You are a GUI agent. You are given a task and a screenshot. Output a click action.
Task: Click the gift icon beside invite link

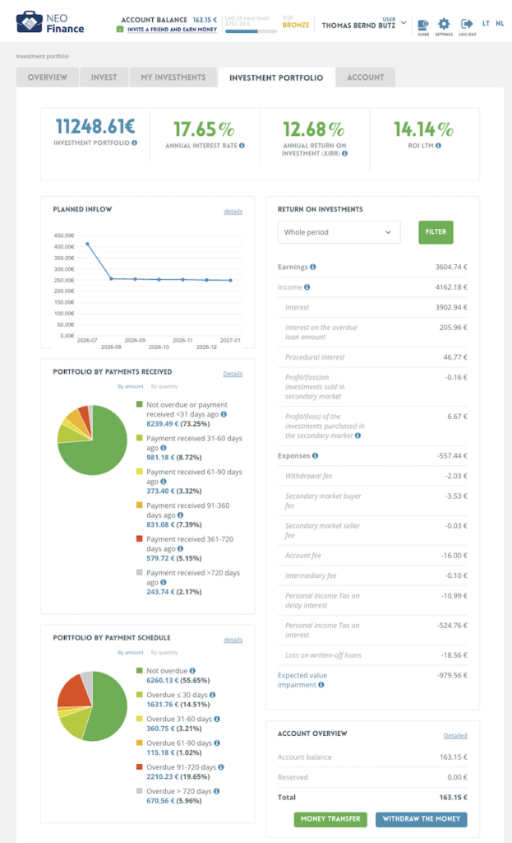[x=120, y=29]
